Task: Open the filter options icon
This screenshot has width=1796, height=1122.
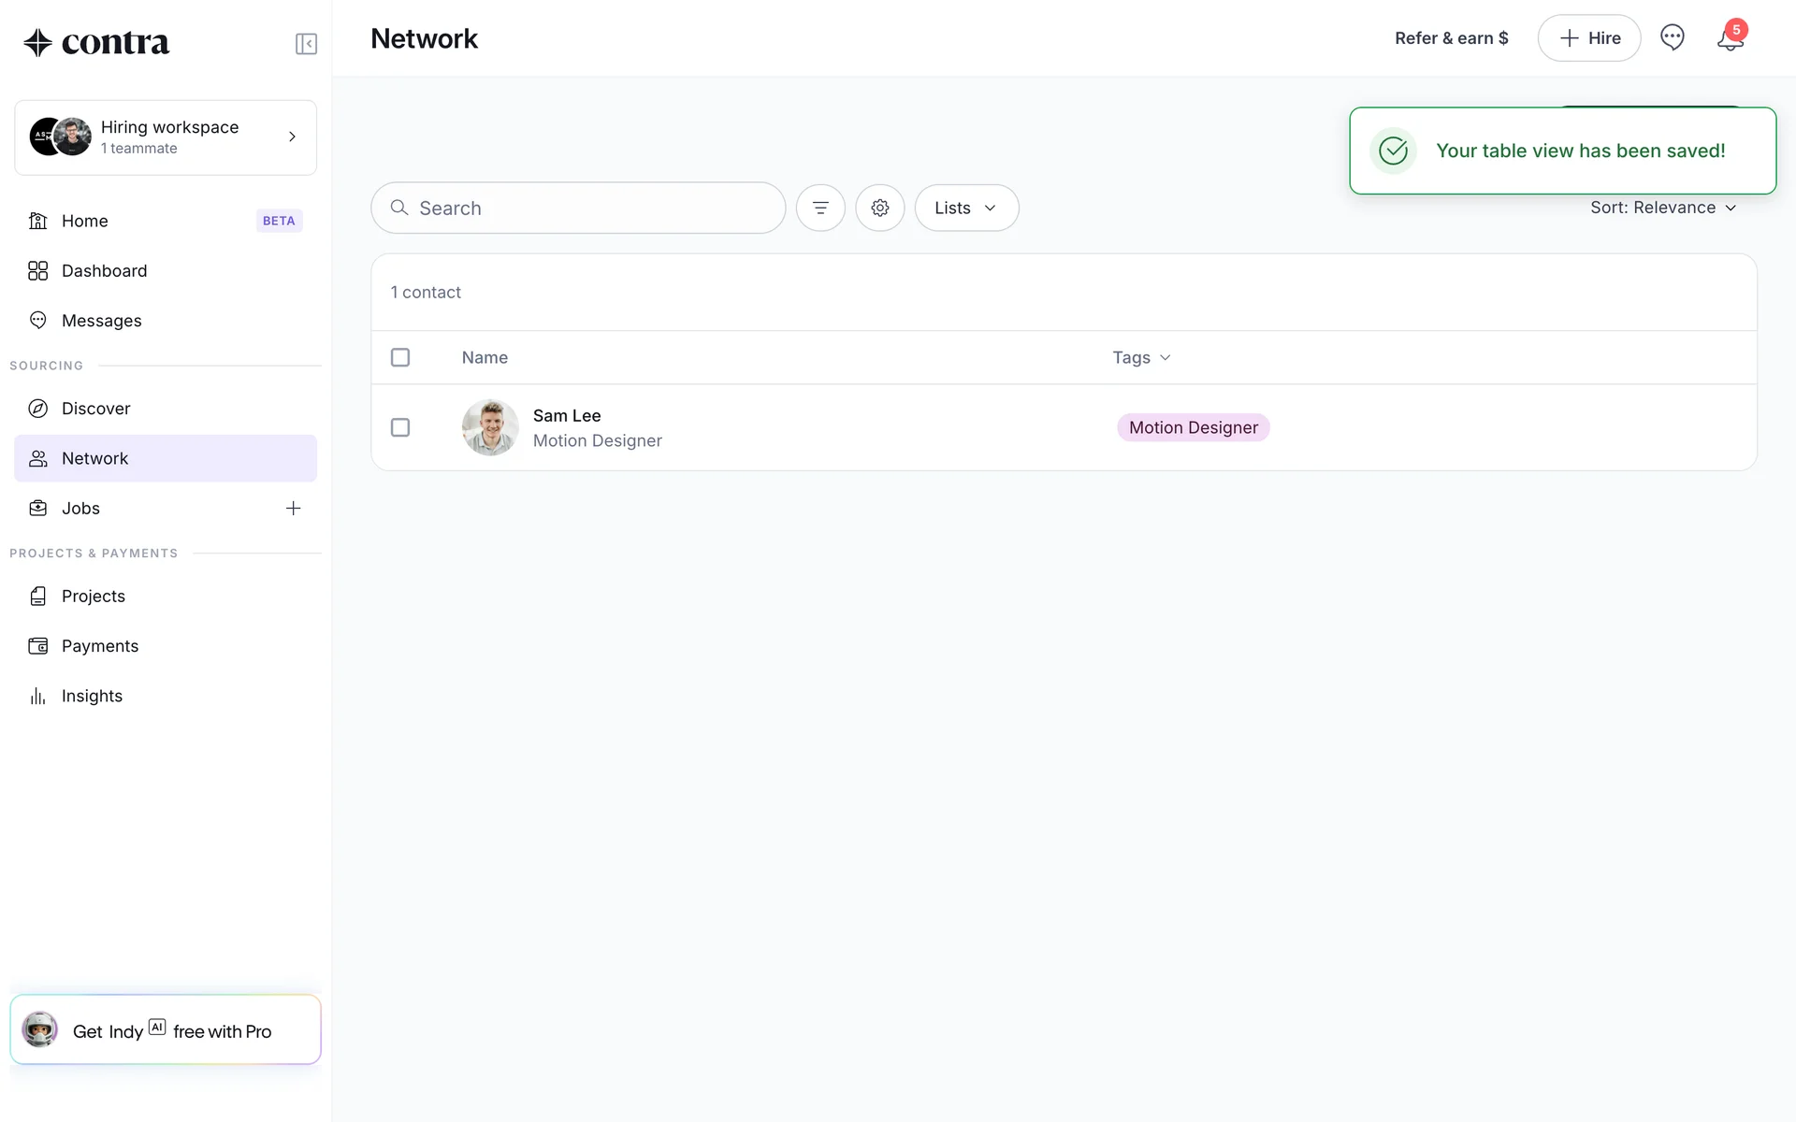Action: [x=820, y=208]
